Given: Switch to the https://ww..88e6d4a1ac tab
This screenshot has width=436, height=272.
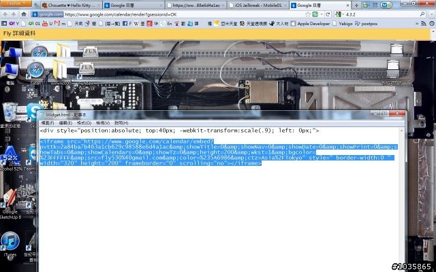Looking at the screenshot, I should [x=196, y=5].
